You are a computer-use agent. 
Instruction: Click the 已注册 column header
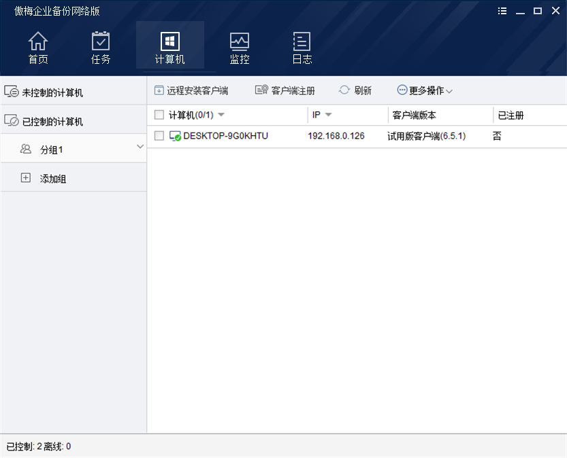(x=511, y=115)
